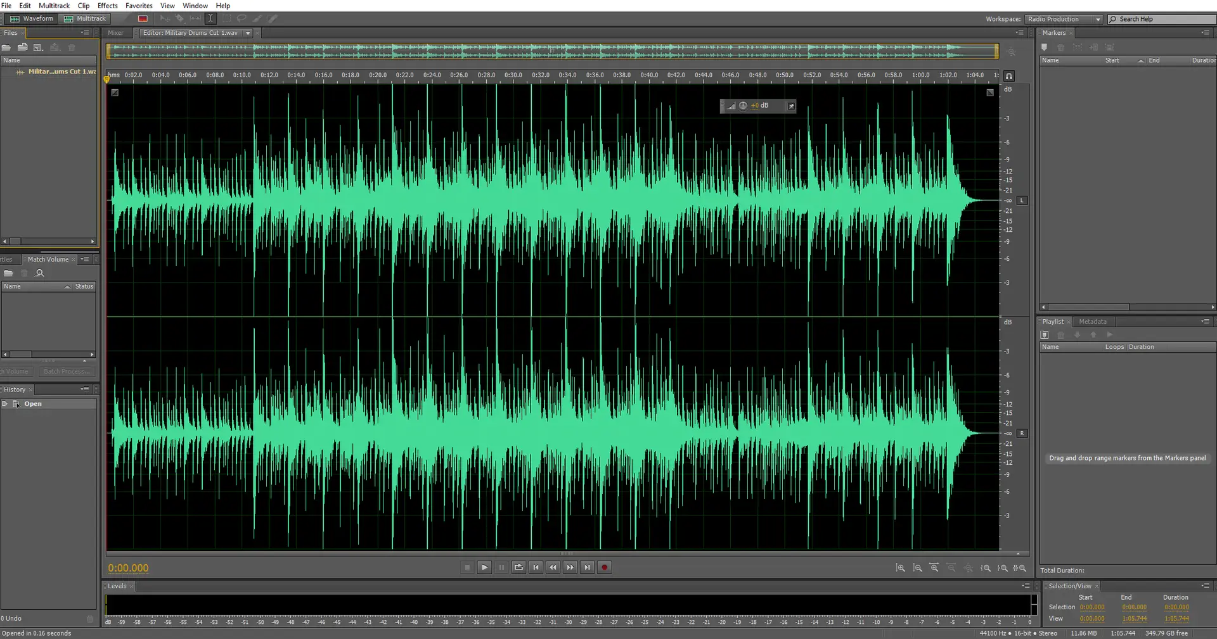This screenshot has height=639, width=1217.
Task: Click the Fast Forward button
Action: pyautogui.click(x=570, y=567)
